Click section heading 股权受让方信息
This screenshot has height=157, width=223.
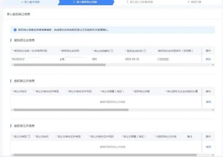click(x=24, y=126)
